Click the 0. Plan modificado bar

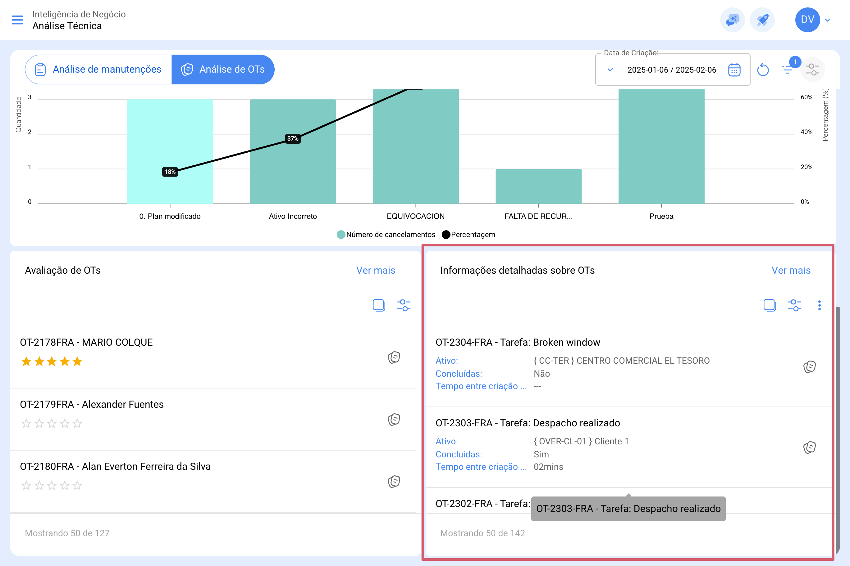[170, 152]
